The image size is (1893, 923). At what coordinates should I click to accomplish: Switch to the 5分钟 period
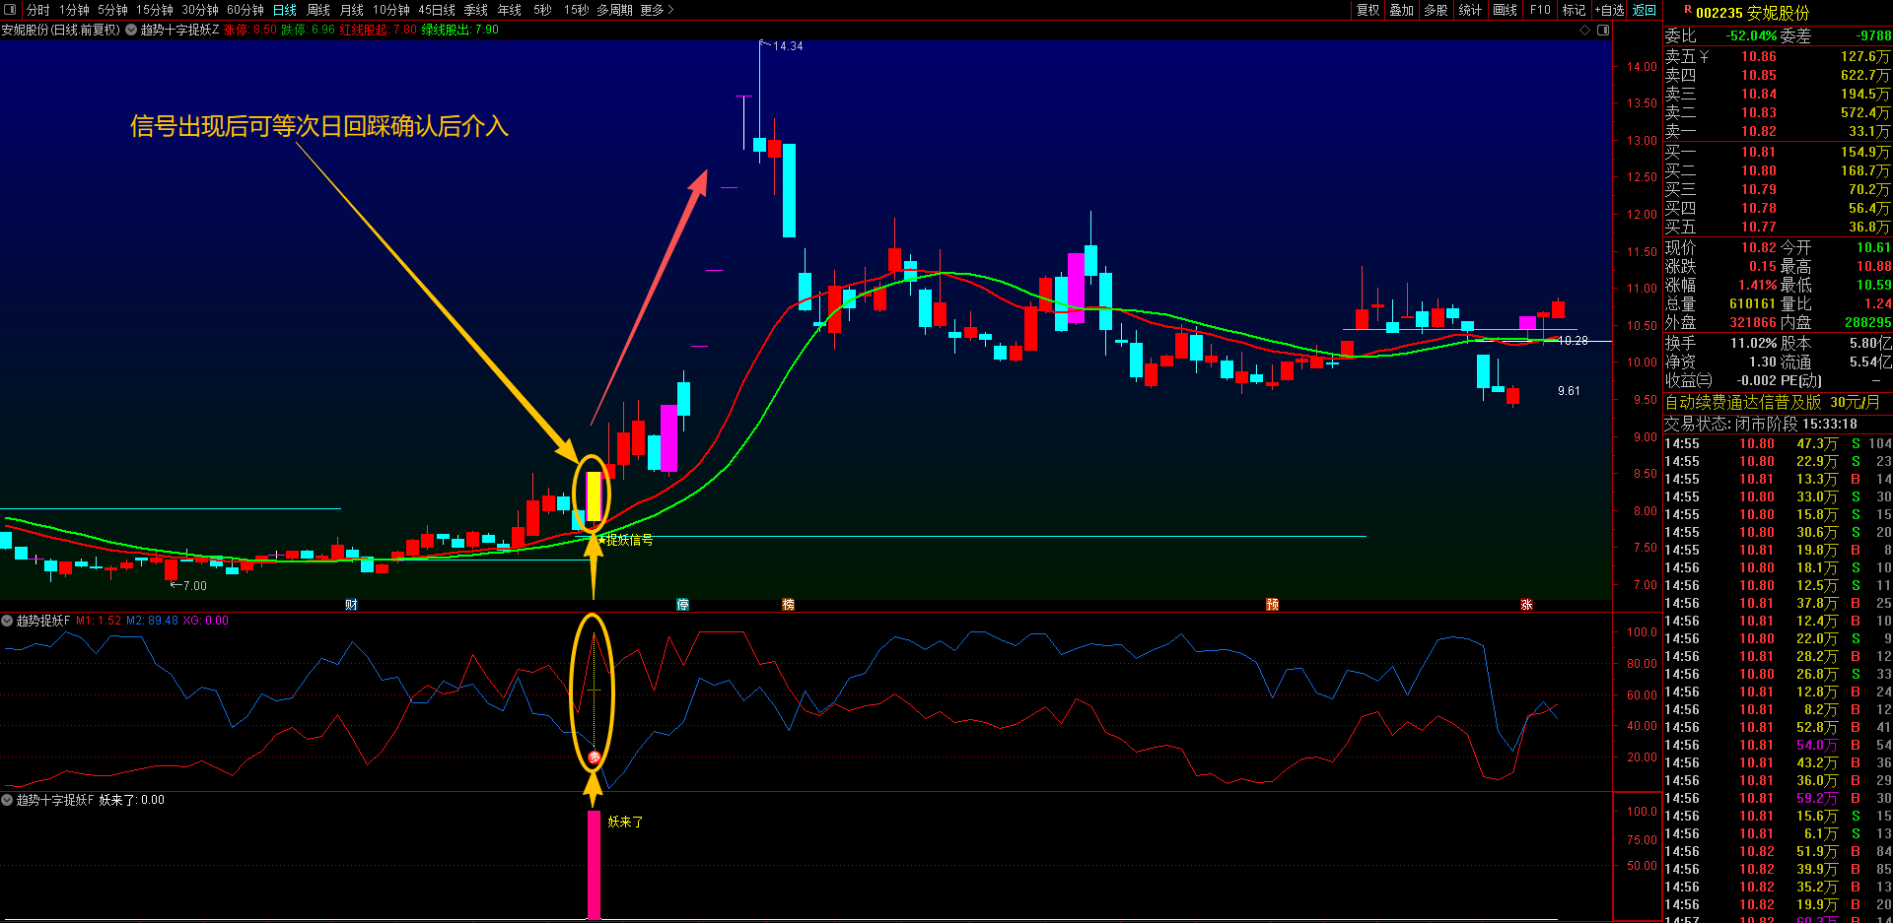(112, 10)
